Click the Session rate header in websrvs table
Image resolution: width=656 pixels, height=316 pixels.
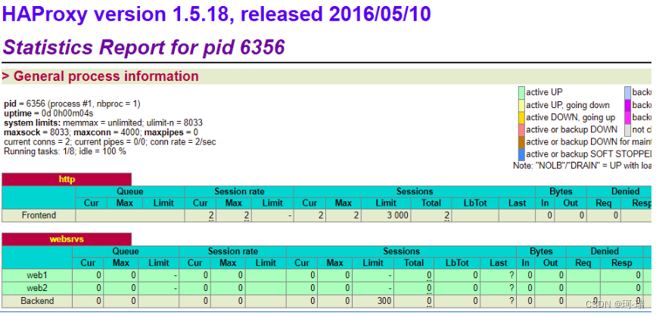coord(232,252)
